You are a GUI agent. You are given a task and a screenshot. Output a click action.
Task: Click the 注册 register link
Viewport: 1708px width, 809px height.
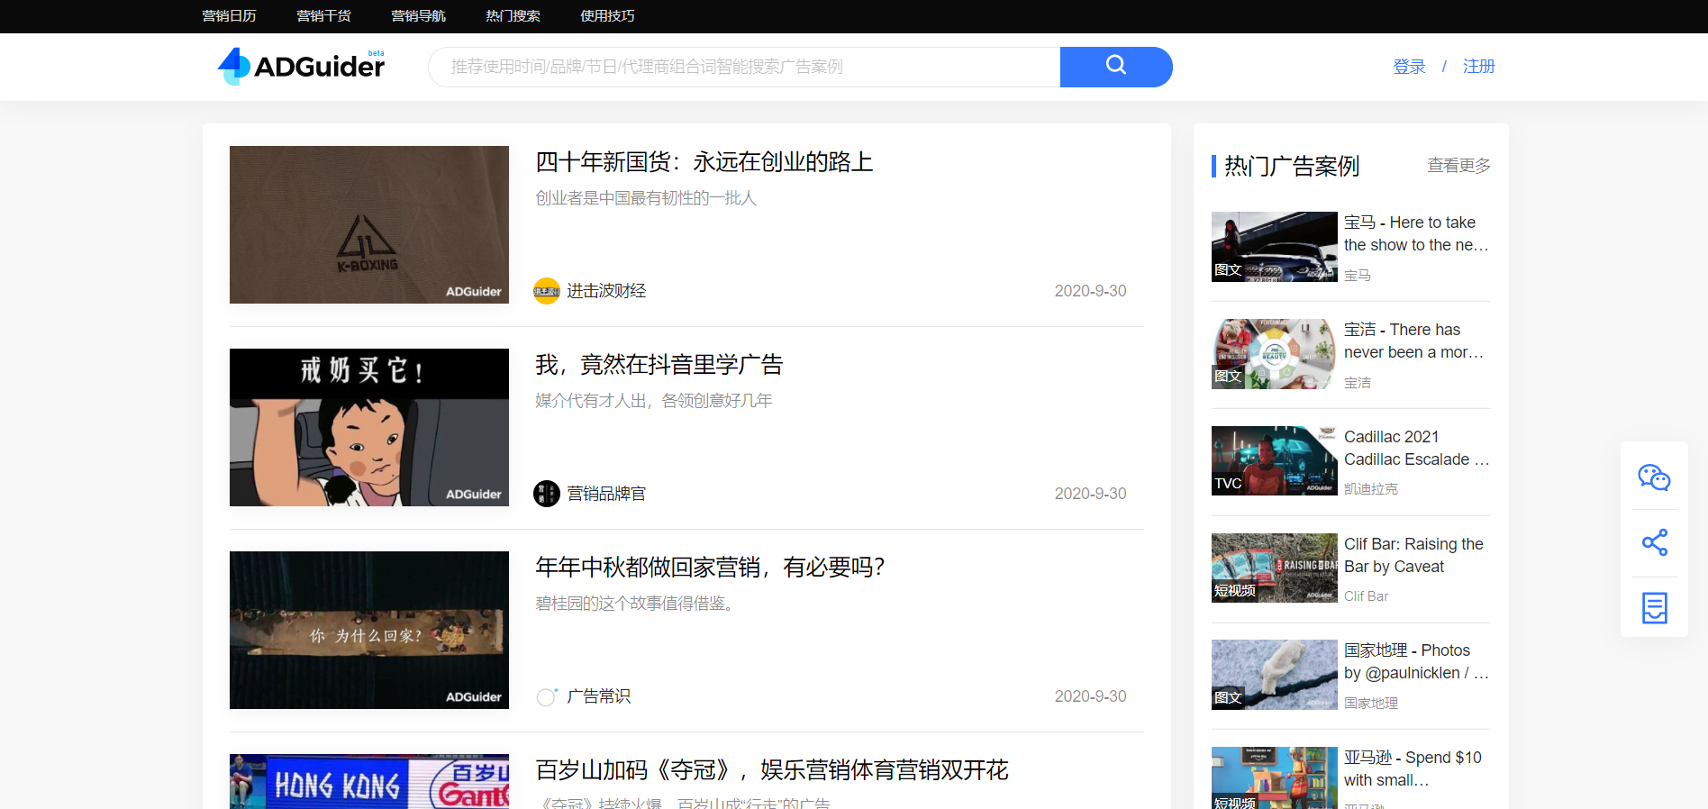tap(1478, 67)
